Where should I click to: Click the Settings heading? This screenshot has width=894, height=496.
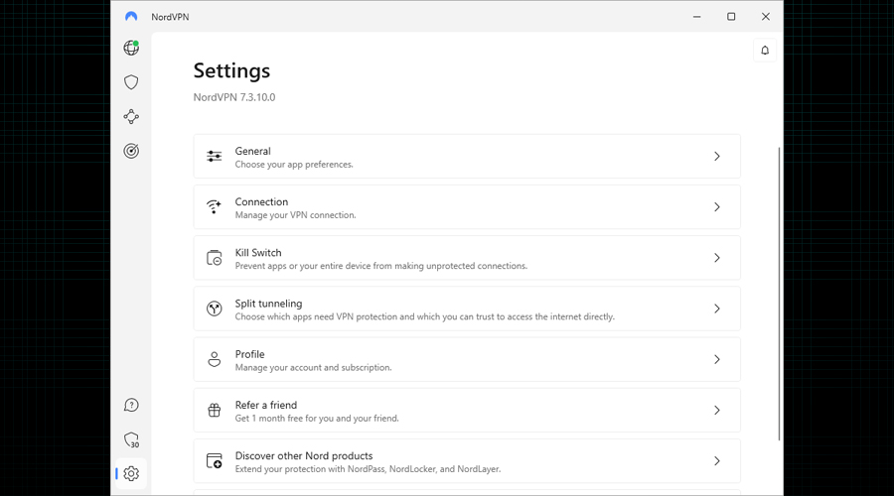231,70
